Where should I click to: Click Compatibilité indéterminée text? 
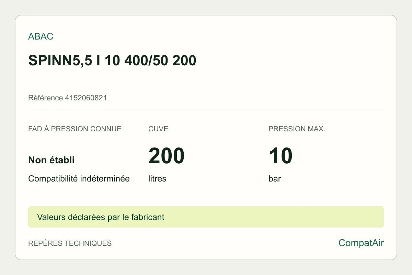79,179
